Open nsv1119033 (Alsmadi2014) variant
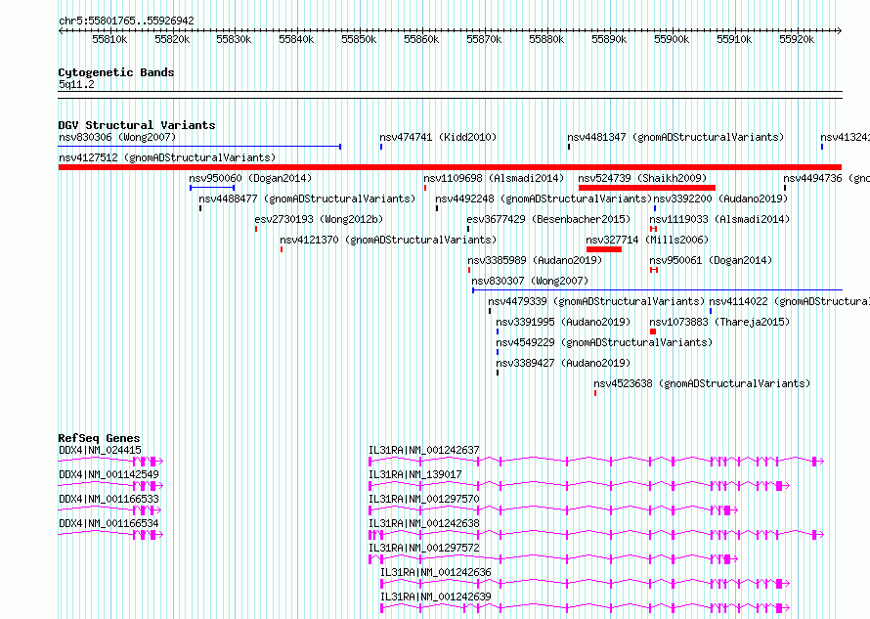 719,219
